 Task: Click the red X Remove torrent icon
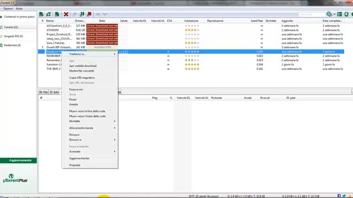pos(66,14)
